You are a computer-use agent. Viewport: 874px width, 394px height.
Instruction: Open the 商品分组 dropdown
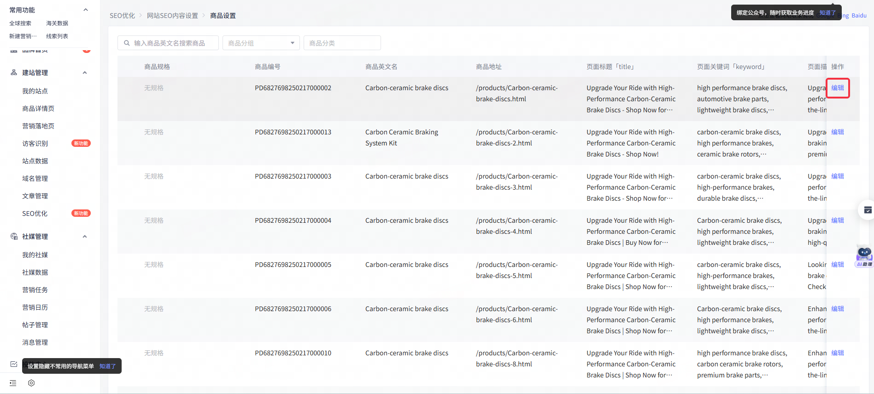point(261,43)
